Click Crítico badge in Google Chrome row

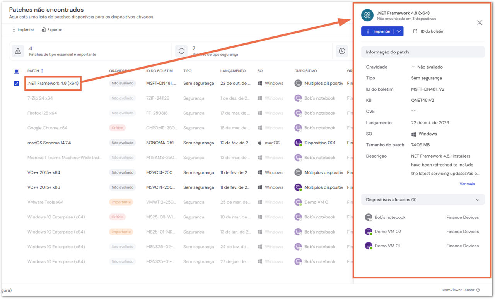click(117, 128)
